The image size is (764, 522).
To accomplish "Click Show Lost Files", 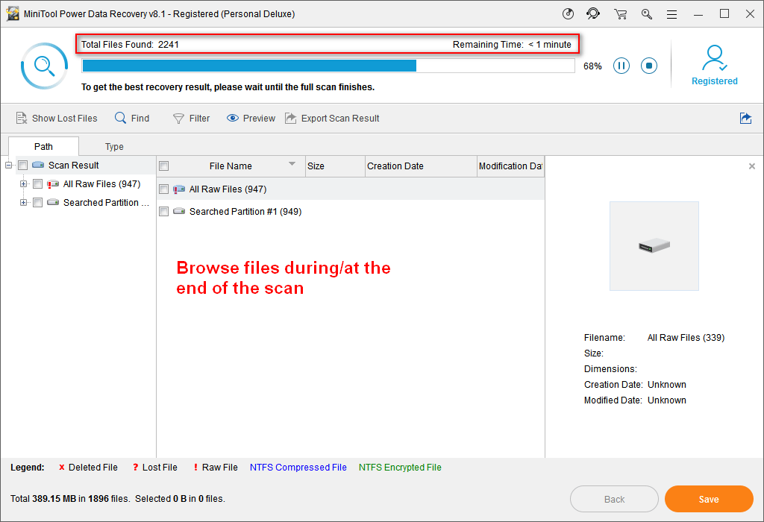I will point(57,119).
